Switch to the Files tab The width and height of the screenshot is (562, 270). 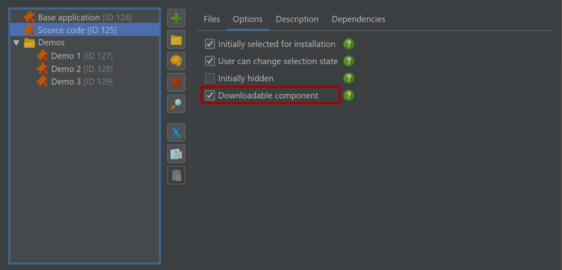point(212,19)
